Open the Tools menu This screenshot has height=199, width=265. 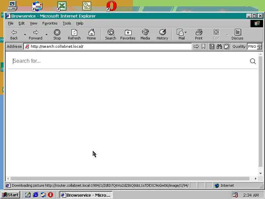67,23
